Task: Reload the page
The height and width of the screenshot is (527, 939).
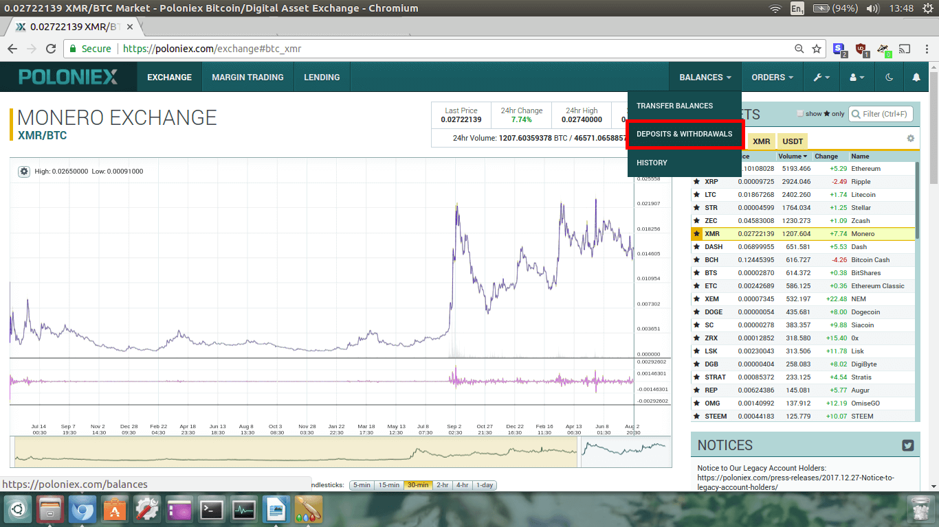Action: (x=51, y=49)
